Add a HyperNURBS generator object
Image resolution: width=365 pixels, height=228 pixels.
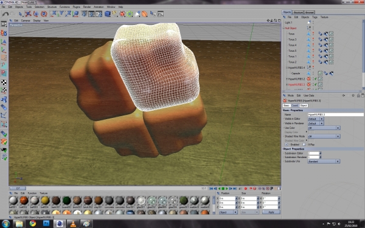[122, 14]
